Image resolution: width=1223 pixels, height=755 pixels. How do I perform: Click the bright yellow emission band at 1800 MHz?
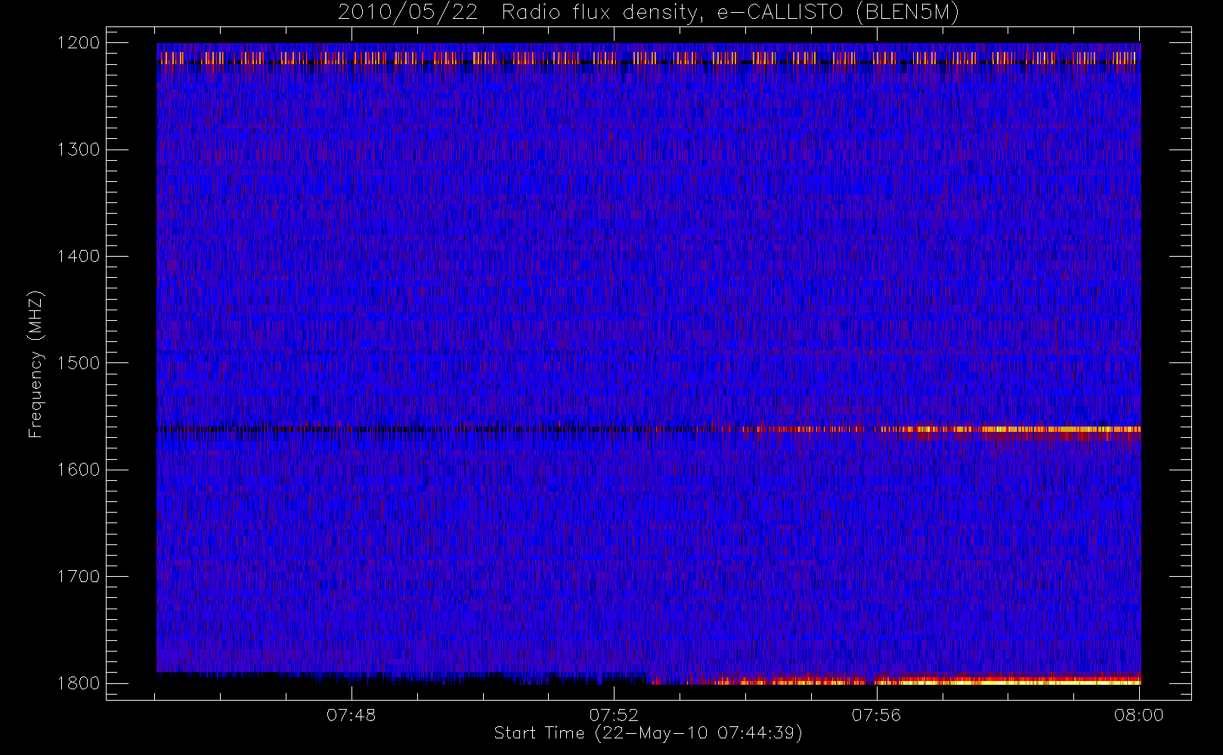(895, 680)
